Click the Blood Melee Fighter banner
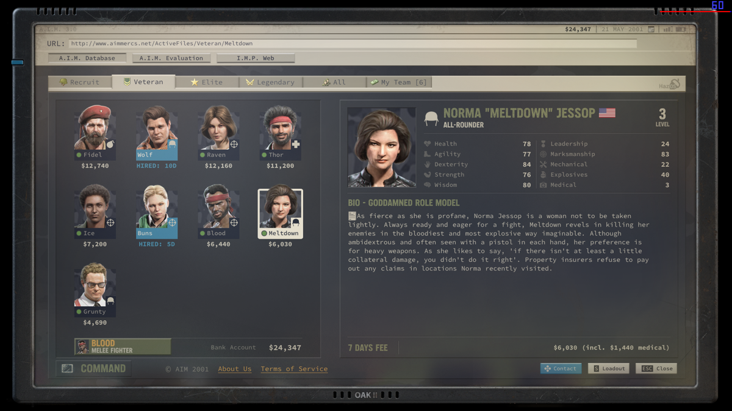Image resolution: width=732 pixels, height=411 pixels. [123, 346]
